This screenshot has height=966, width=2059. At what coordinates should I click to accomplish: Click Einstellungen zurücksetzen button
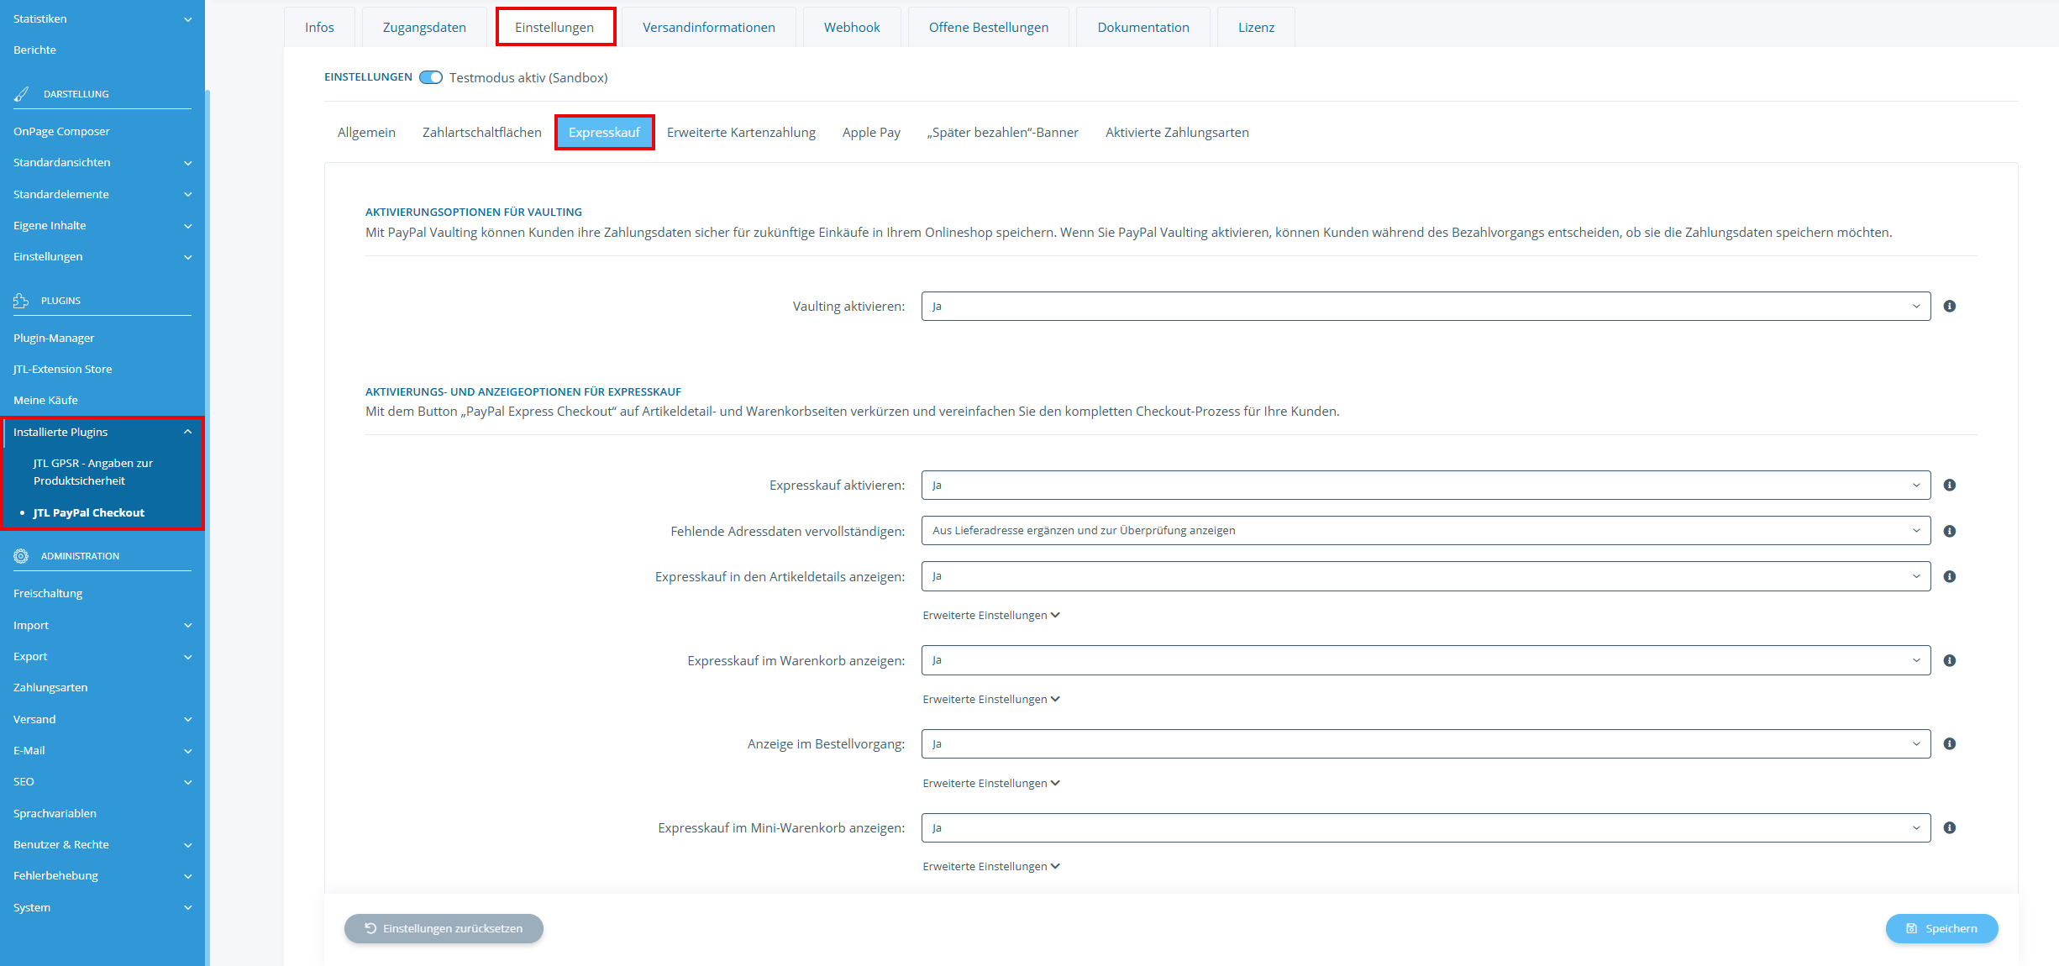[x=444, y=928]
